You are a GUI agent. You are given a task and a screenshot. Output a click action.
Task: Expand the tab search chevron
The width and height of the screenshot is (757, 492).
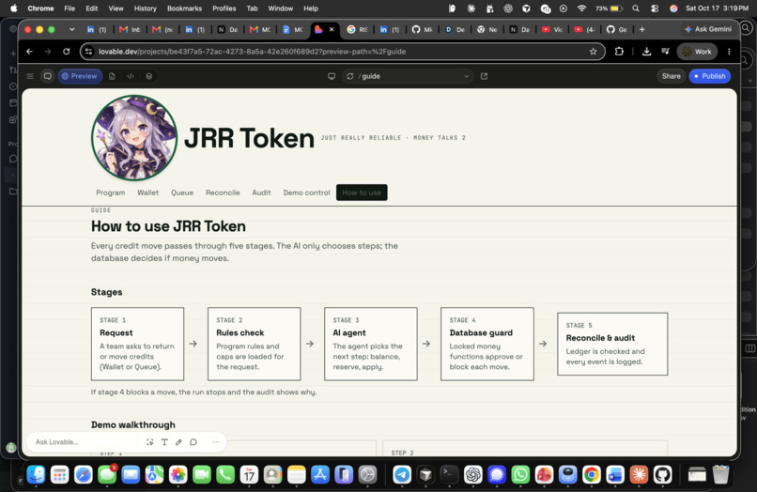coord(72,29)
